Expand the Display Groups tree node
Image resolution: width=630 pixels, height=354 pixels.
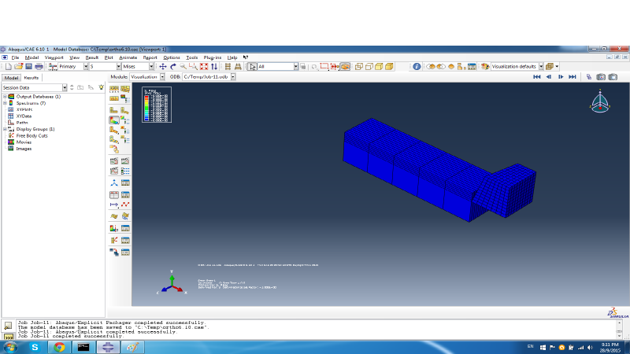[x=5, y=129]
